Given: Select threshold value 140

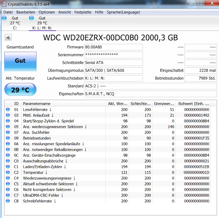Looking at the screenshot, I should pyautogui.click(x=171, y=127).
